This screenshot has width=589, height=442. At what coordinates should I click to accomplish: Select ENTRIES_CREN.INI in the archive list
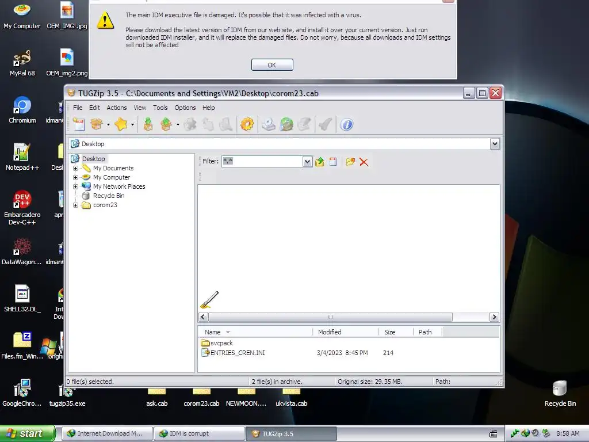pyautogui.click(x=234, y=353)
